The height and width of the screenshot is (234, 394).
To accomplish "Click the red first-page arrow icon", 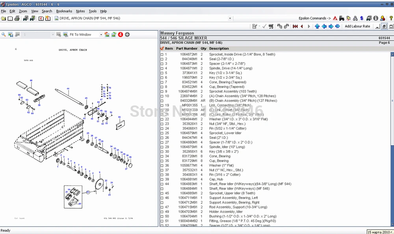I will pyautogui.click(x=295, y=26).
